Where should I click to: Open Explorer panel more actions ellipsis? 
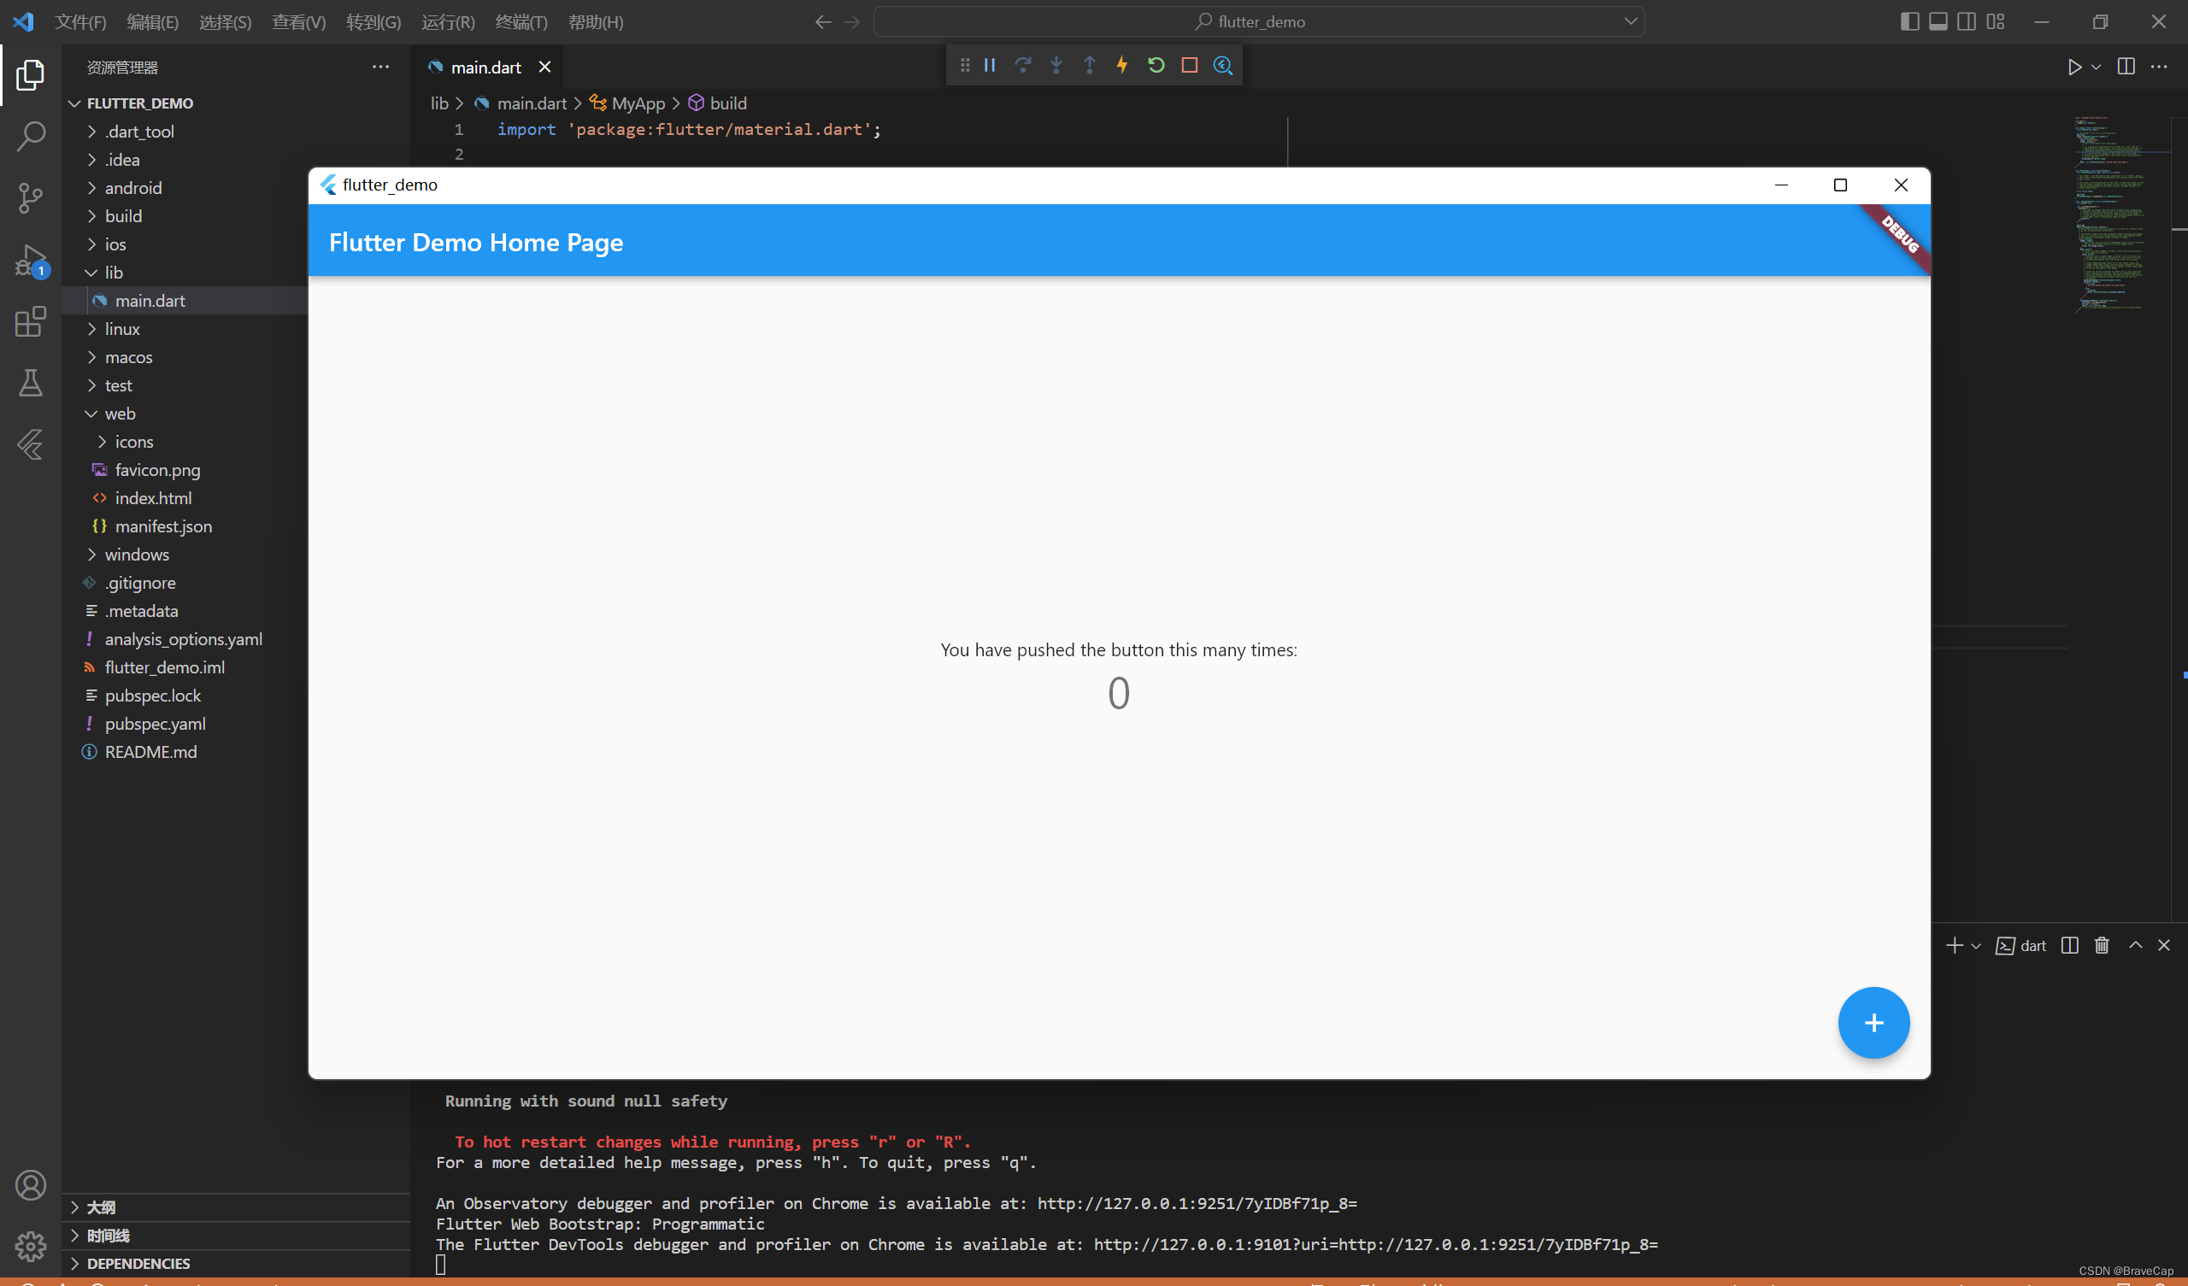[380, 67]
